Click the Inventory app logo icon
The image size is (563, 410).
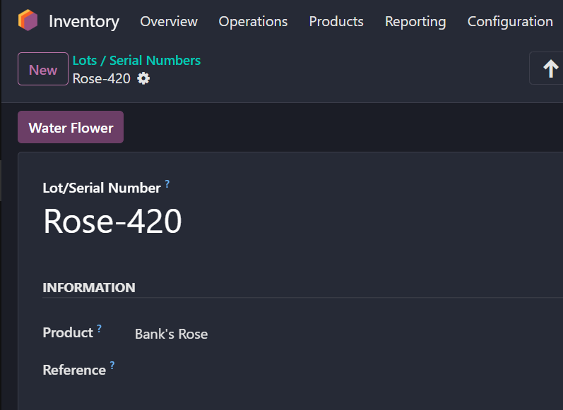pyautogui.click(x=28, y=20)
